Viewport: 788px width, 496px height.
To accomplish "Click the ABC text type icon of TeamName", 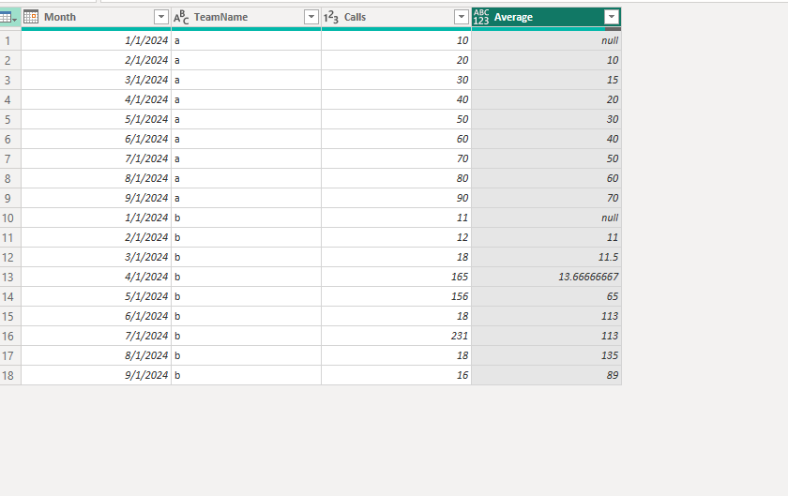I will (x=181, y=17).
